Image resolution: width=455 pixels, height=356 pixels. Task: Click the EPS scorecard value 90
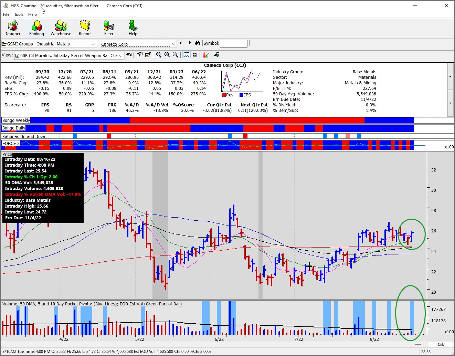click(x=46, y=111)
